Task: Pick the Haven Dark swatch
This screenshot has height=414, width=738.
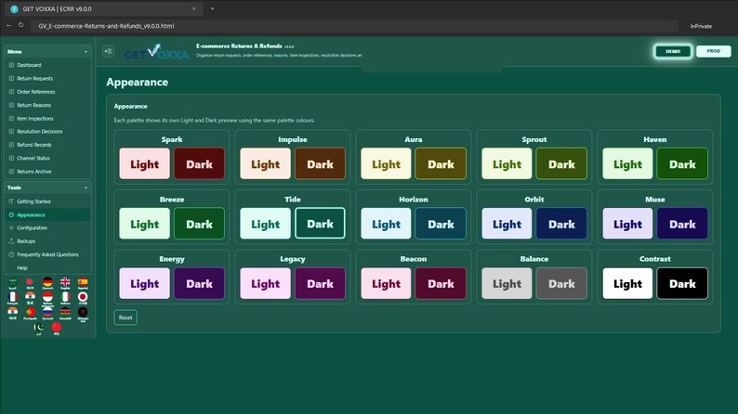Action: [682, 164]
